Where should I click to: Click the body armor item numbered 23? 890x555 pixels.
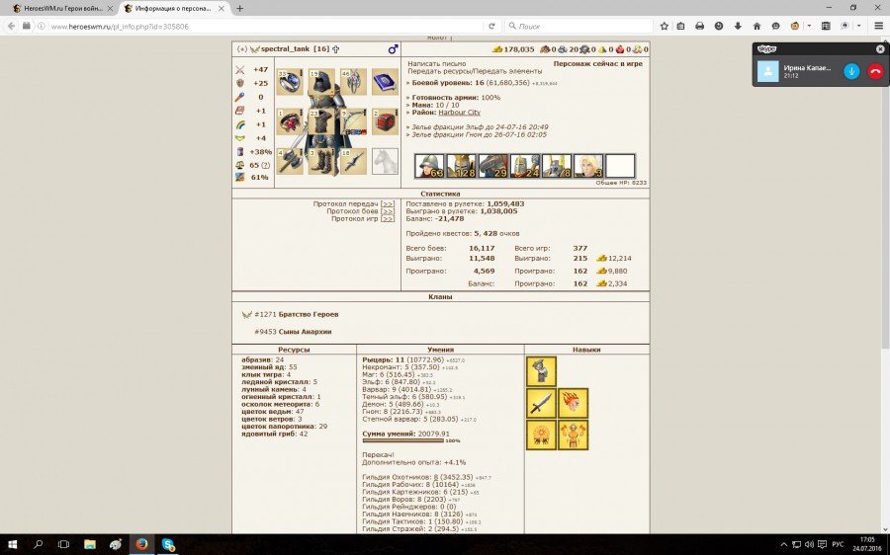pos(321,121)
